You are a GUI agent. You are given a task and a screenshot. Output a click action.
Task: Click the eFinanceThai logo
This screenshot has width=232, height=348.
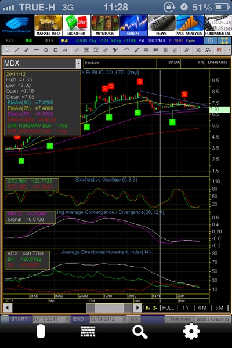pos(17,26)
